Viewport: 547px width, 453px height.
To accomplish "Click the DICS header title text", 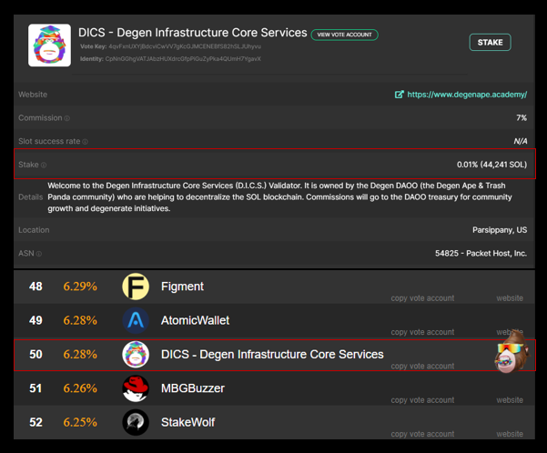I will [x=193, y=33].
